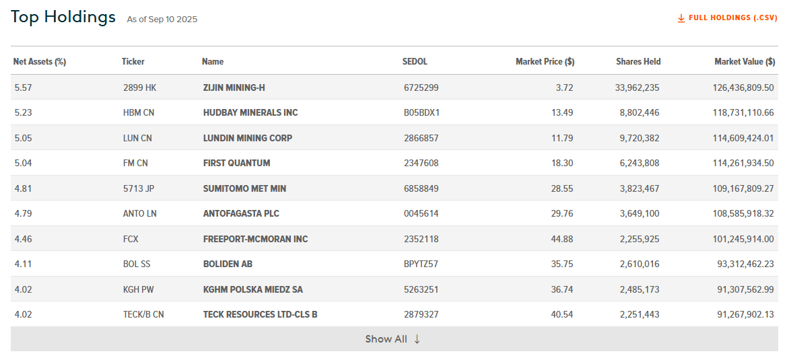Select the ANTOFAGASTA PLC name
Screen dimensions: 789x360
[241, 214]
